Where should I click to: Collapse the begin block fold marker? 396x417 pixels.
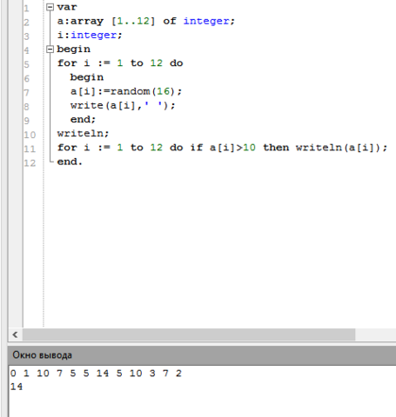(50, 50)
